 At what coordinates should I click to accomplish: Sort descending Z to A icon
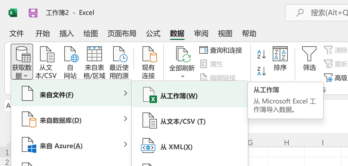[261, 71]
